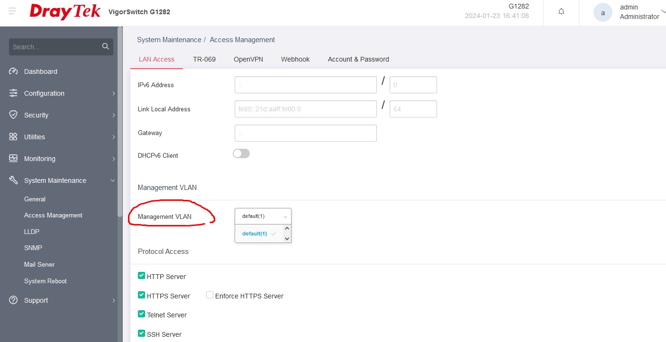Click the admin user avatar
Viewport: 666px width, 342px height.
602,13
